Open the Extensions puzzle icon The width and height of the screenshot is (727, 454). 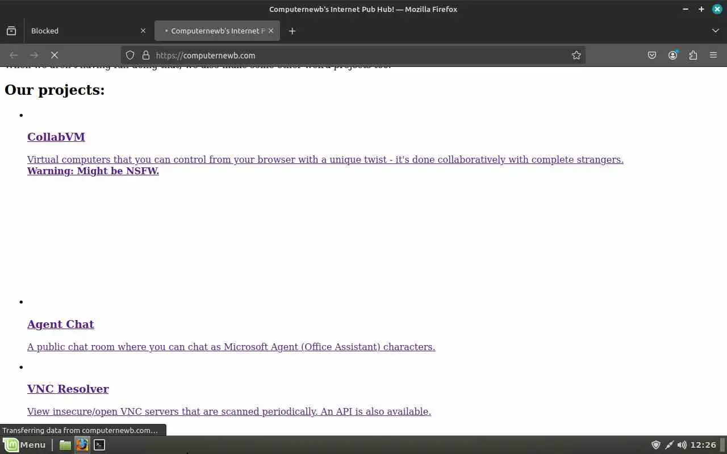point(693,55)
